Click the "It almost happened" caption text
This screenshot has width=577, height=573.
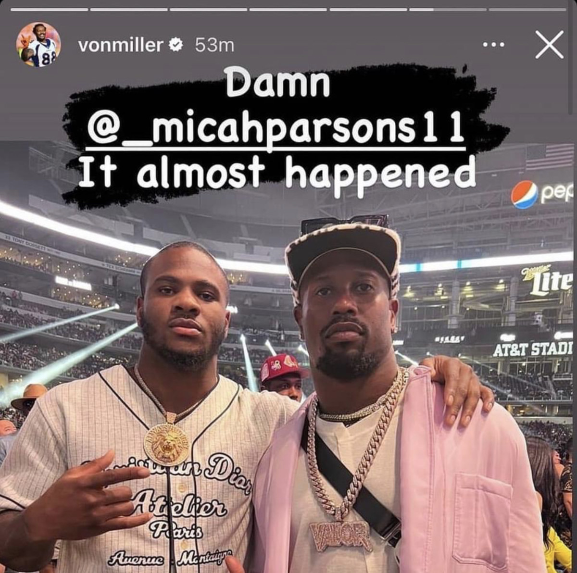pyautogui.click(x=276, y=173)
